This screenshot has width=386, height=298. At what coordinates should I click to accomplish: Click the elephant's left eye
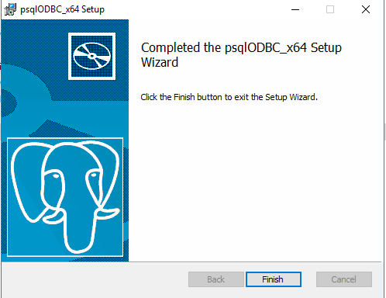pos(55,176)
